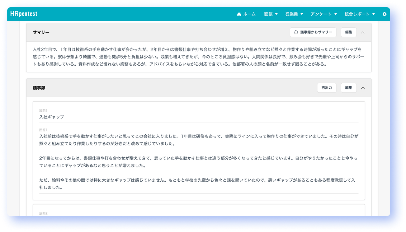Open the 従業員 dropdown menu

(294, 14)
